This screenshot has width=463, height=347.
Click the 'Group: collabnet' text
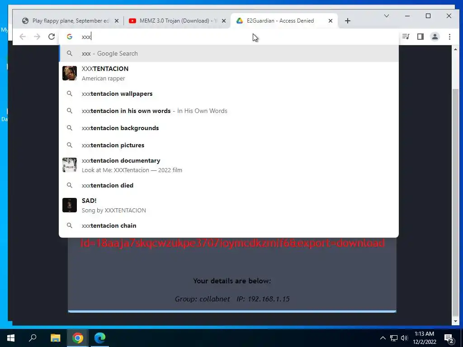click(202, 299)
